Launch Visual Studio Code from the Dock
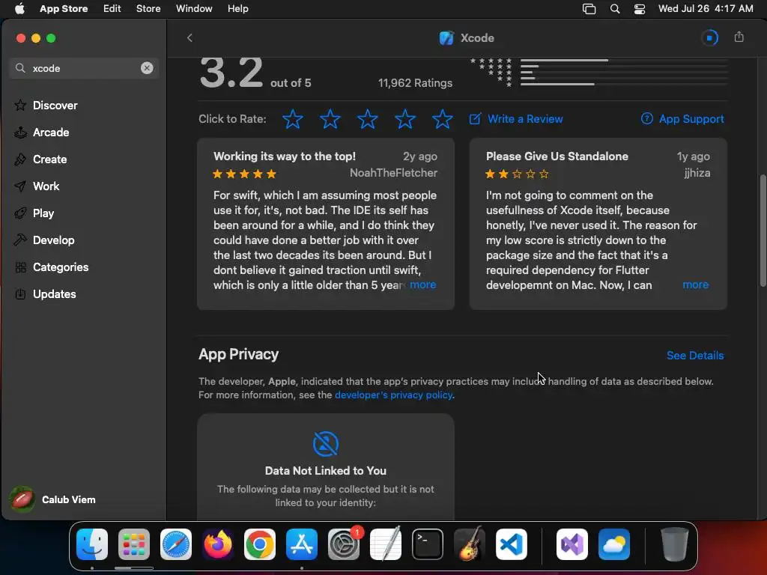Screen dimensions: 767x575 point(511,544)
